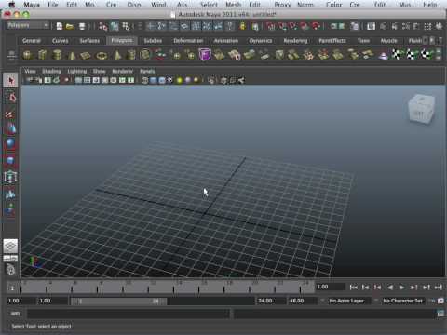Create a polygon sphere from the shelf

point(27,55)
